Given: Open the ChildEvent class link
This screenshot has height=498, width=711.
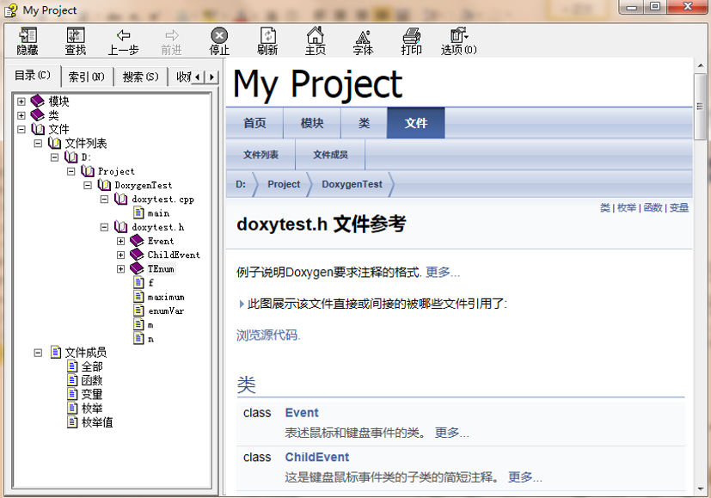Looking at the screenshot, I should click(x=317, y=458).
